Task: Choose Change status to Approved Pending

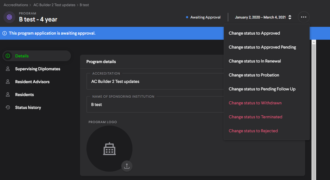Action: (262, 47)
